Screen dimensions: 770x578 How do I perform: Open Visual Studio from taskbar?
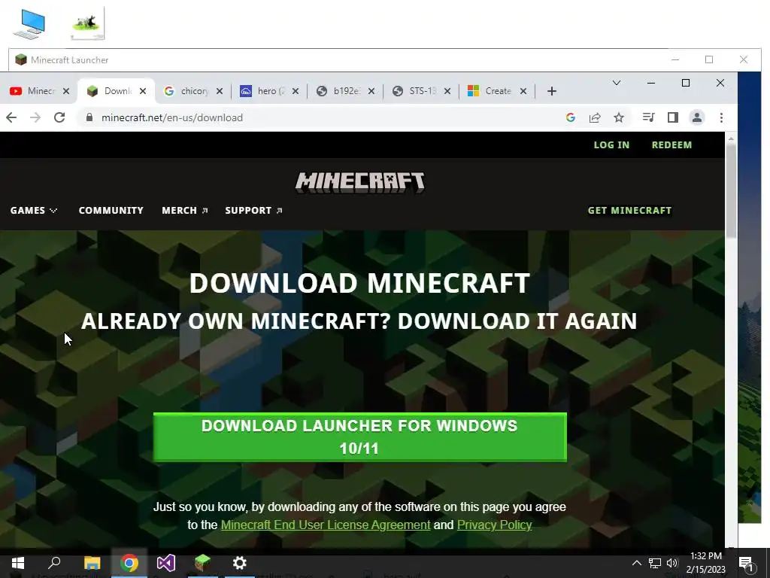coord(166,563)
